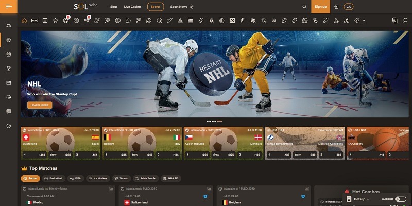Select the active banner carousel indicator
Viewport: 412px width, 206px height.
point(220,122)
